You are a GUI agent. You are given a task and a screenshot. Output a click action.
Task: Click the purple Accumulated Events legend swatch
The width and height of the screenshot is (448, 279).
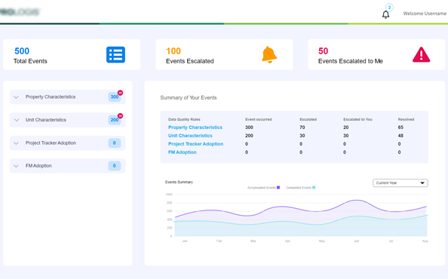click(x=278, y=188)
